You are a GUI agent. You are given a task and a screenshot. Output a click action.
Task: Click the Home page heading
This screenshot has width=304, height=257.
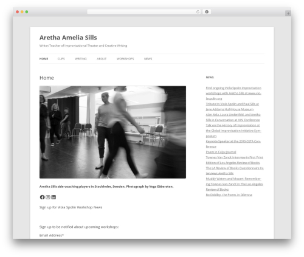point(47,78)
